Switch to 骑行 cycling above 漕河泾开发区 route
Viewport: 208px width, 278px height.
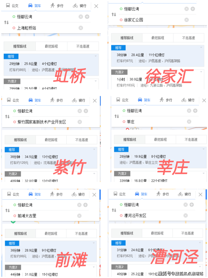click(184, 194)
